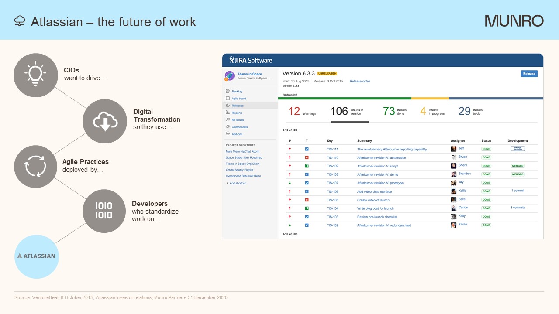Click the Agile board icon

(x=228, y=99)
